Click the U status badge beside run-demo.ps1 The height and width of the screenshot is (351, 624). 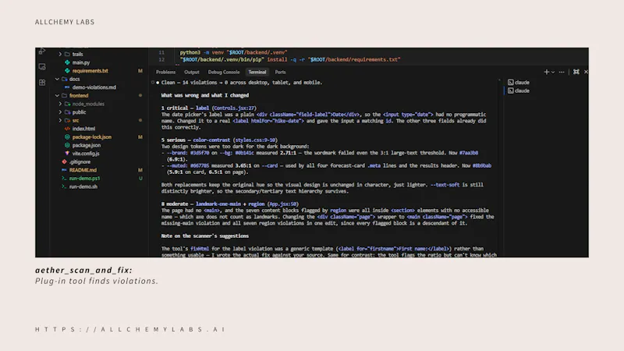[140, 179]
